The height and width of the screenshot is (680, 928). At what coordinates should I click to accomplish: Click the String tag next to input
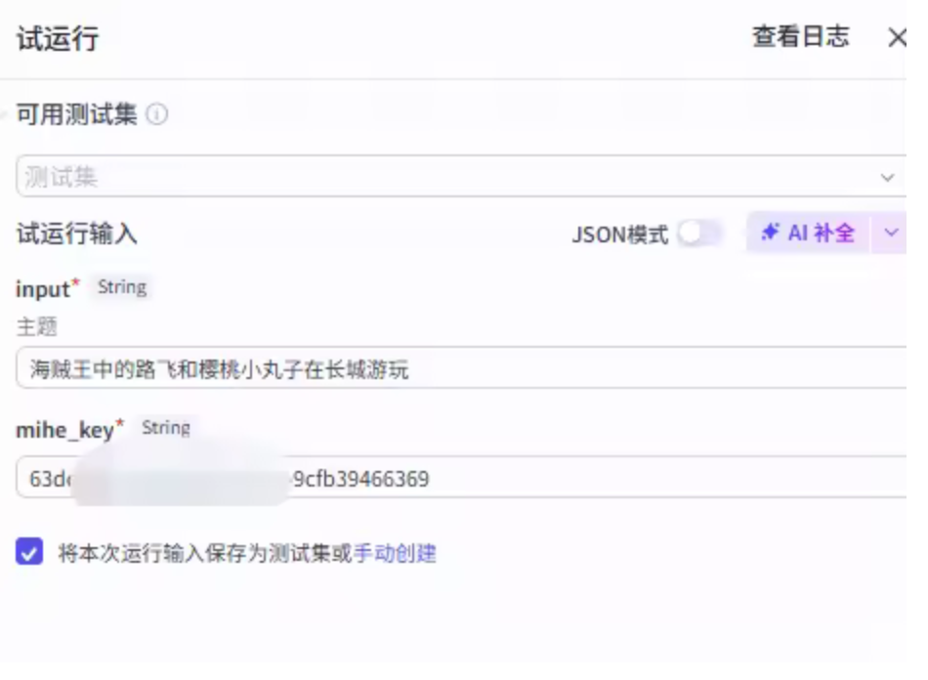(x=122, y=287)
